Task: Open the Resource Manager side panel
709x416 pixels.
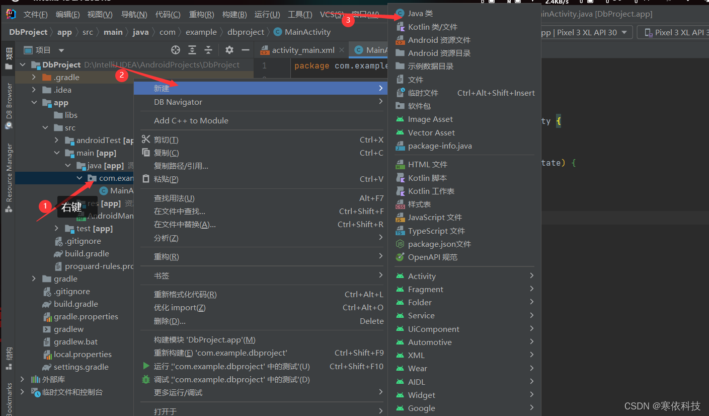Action: click(x=9, y=177)
